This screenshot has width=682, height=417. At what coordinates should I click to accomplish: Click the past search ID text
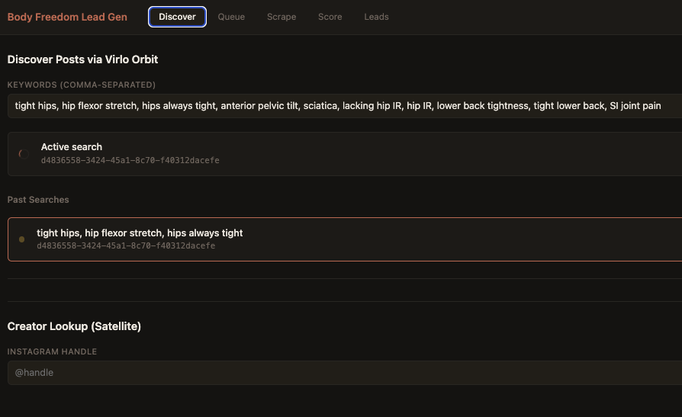[x=126, y=245]
